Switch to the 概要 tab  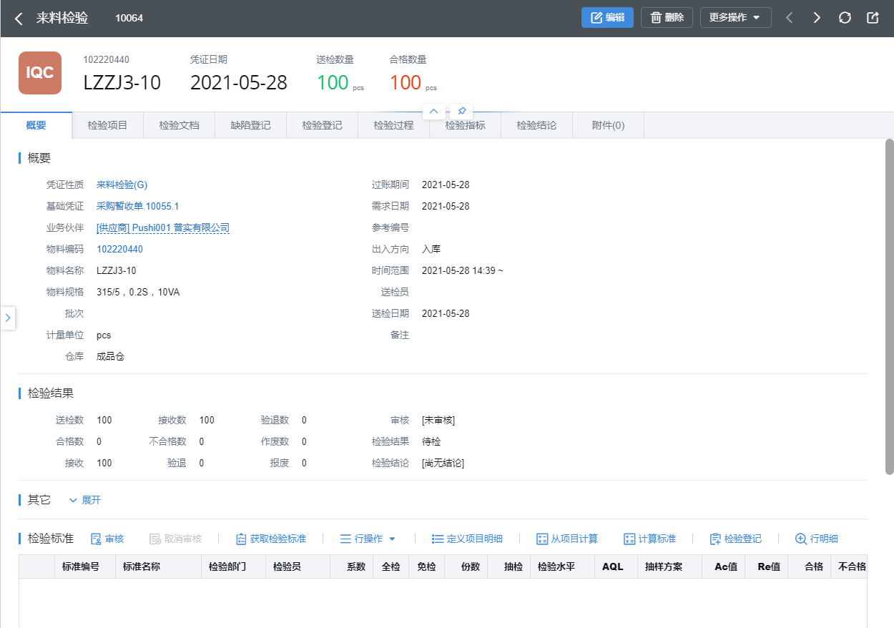pyautogui.click(x=36, y=125)
